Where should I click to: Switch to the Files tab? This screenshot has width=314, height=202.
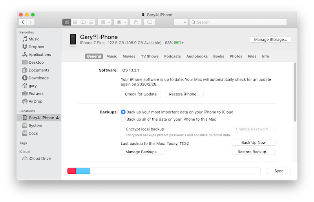pyautogui.click(x=252, y=56)
